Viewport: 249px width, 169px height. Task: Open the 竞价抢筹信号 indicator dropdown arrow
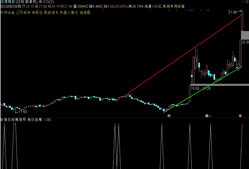pyautogui.click(x=2, y=120)
